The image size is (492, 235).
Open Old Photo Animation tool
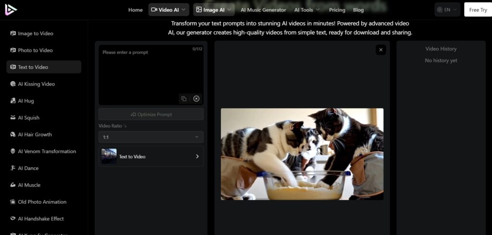pos(44,202)
